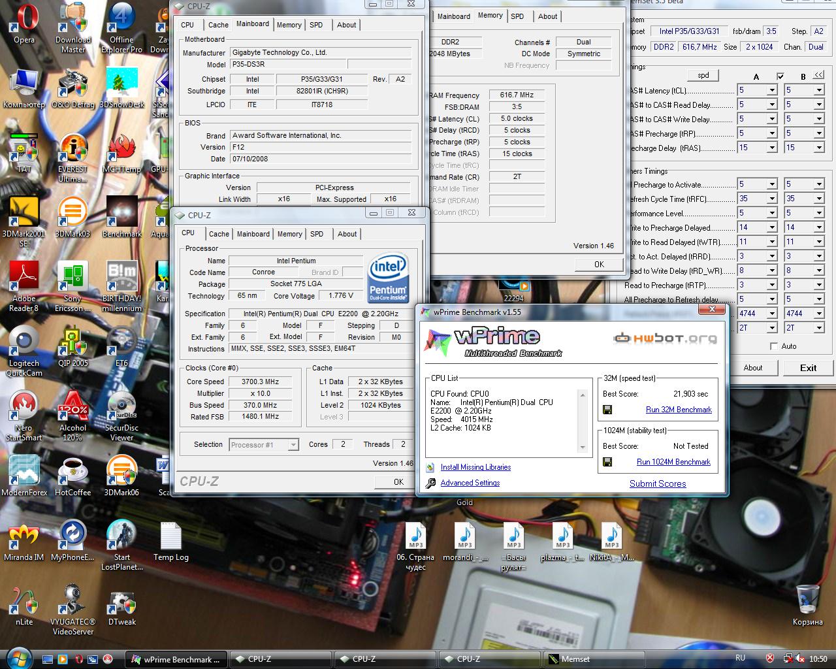
Task: Click the About button in MemSet
Action: (752, 368)
